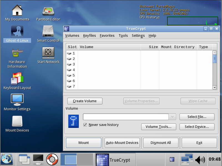Click the Dismount All button
The height and width of the screenshot is (166, 222).
tap(161, 143)
